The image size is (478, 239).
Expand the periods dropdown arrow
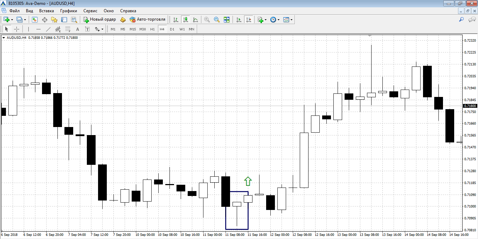point(279,20)
